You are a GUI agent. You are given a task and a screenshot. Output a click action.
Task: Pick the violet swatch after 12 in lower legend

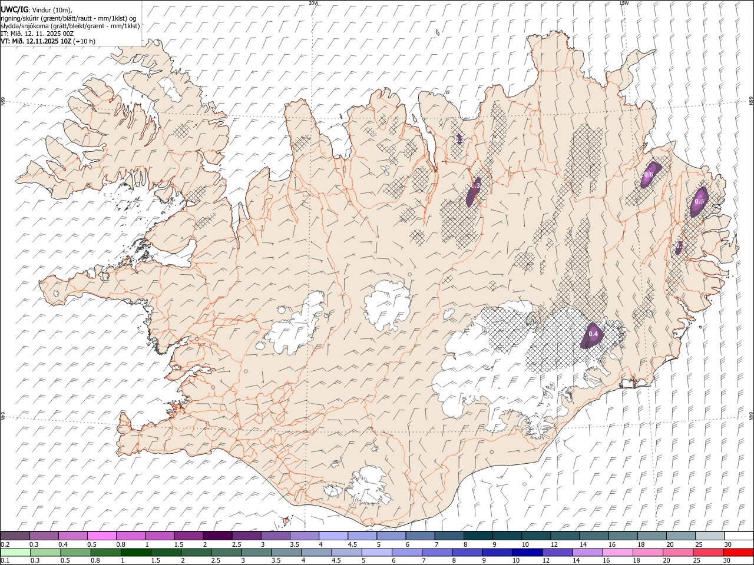coord(557,553)
